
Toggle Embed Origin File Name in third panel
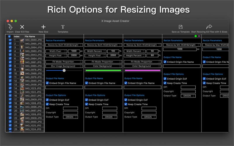pos(126,83)
